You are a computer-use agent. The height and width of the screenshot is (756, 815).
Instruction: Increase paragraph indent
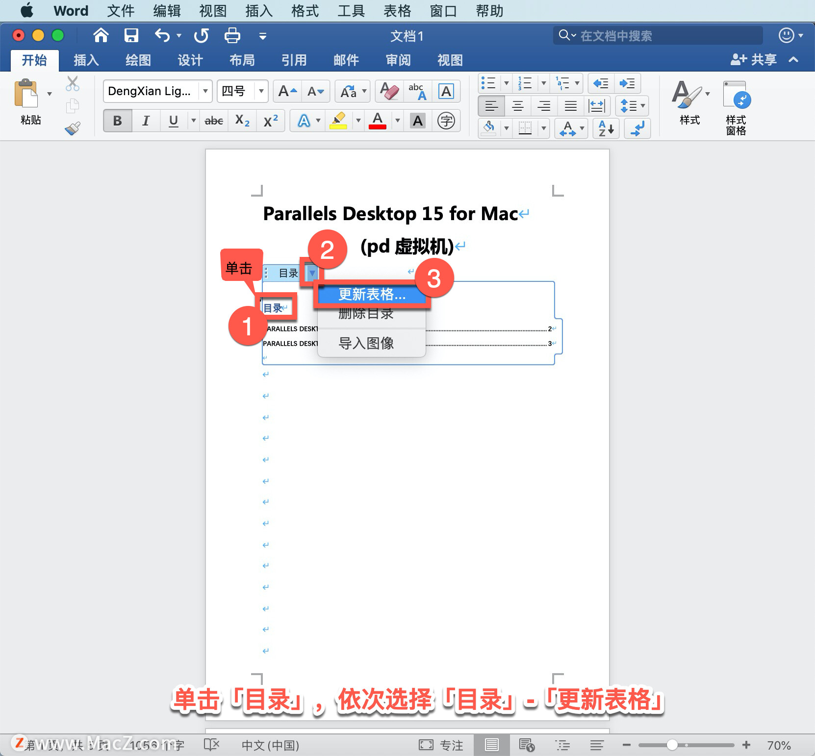tap(627, 83)
